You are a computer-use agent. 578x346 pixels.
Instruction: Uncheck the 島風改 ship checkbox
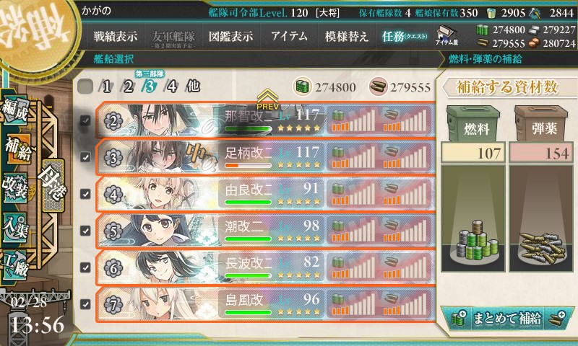[x=85, y=304]
